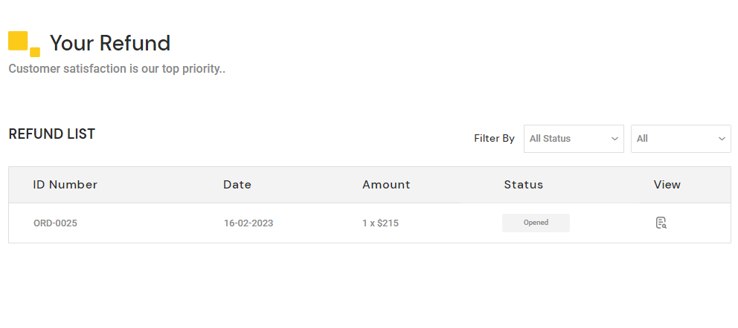Expand the All Status filter dropdown
The width and height of the screenshot is (738, 328).
pos(573,139)
